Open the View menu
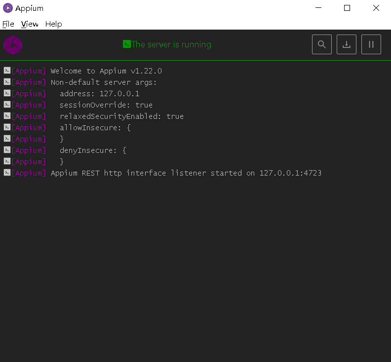Screen dimensions: 391x362 pos(30,24)
